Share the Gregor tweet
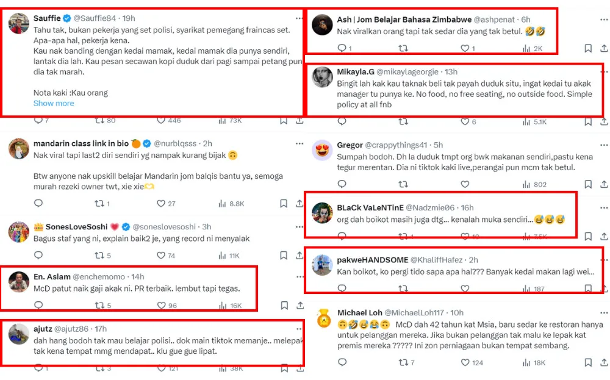The image size is (610, 380). coord(603,184)
